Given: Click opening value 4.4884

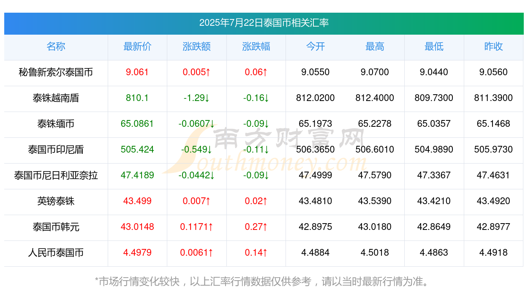Looking at the screenshot, I should click(x=316, y=253).
